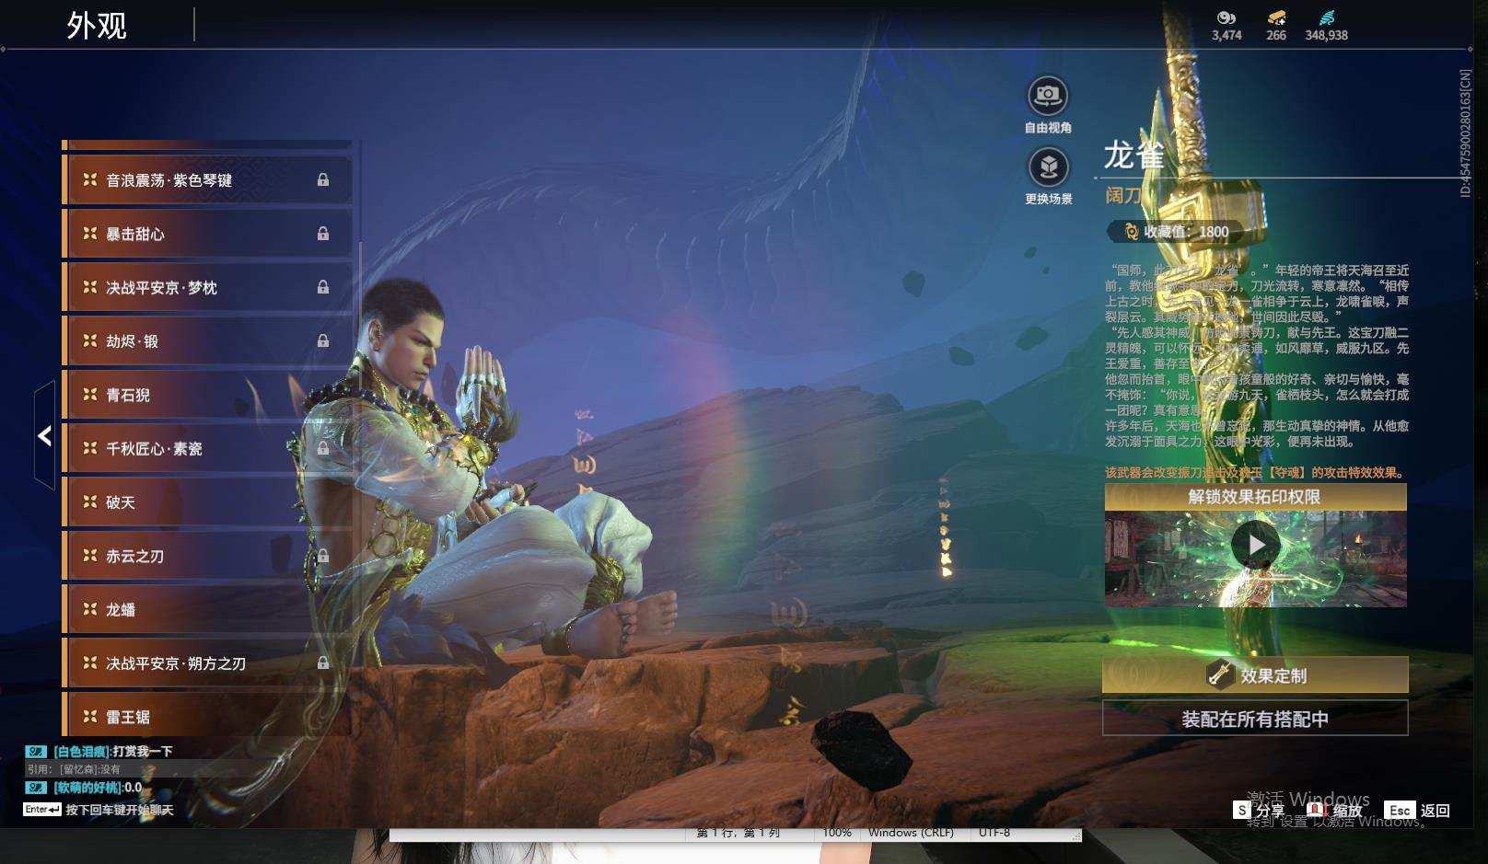Image resolution: width=1488 pixels, height=864 pixels.
Task: Choose the 千秋匠心·素瓷 weapon skin
Action: pos(207,448)
